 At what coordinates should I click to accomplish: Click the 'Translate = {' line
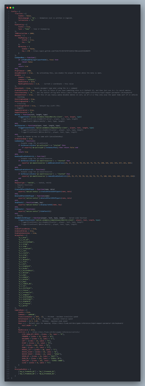tap(20, 14)
